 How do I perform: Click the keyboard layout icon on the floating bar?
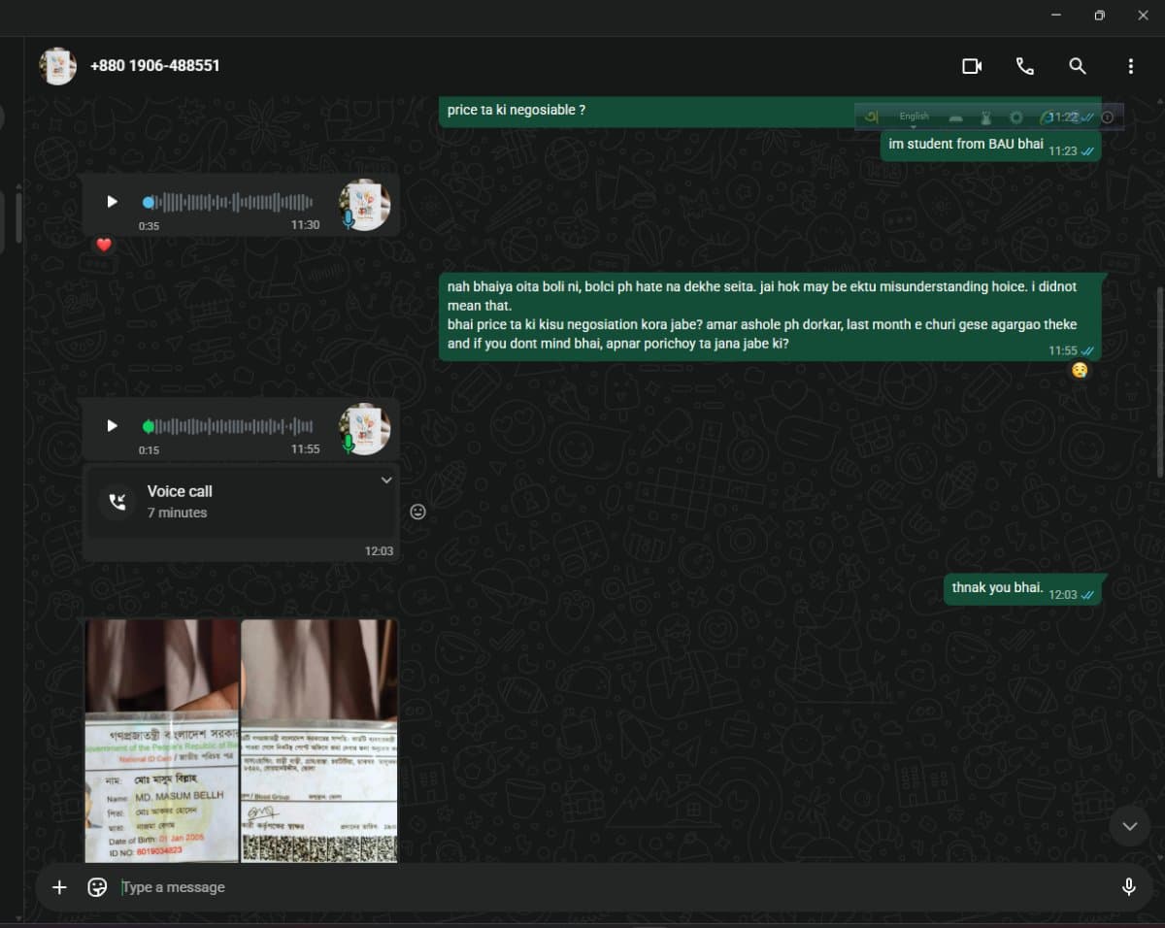pos(955,117)
